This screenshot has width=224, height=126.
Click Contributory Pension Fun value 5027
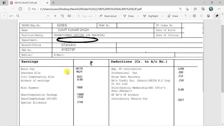click(181, 100)
